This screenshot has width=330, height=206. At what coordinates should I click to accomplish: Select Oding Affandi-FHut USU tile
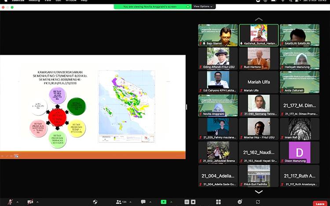pos(218,58)
